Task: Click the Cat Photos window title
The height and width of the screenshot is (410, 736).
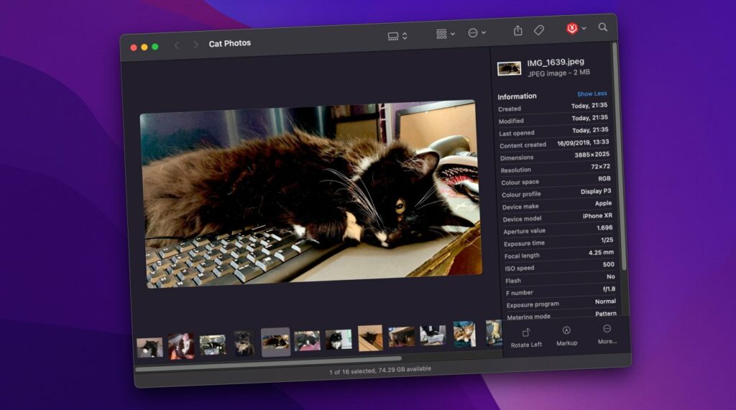Action: (x=229, y=44)
